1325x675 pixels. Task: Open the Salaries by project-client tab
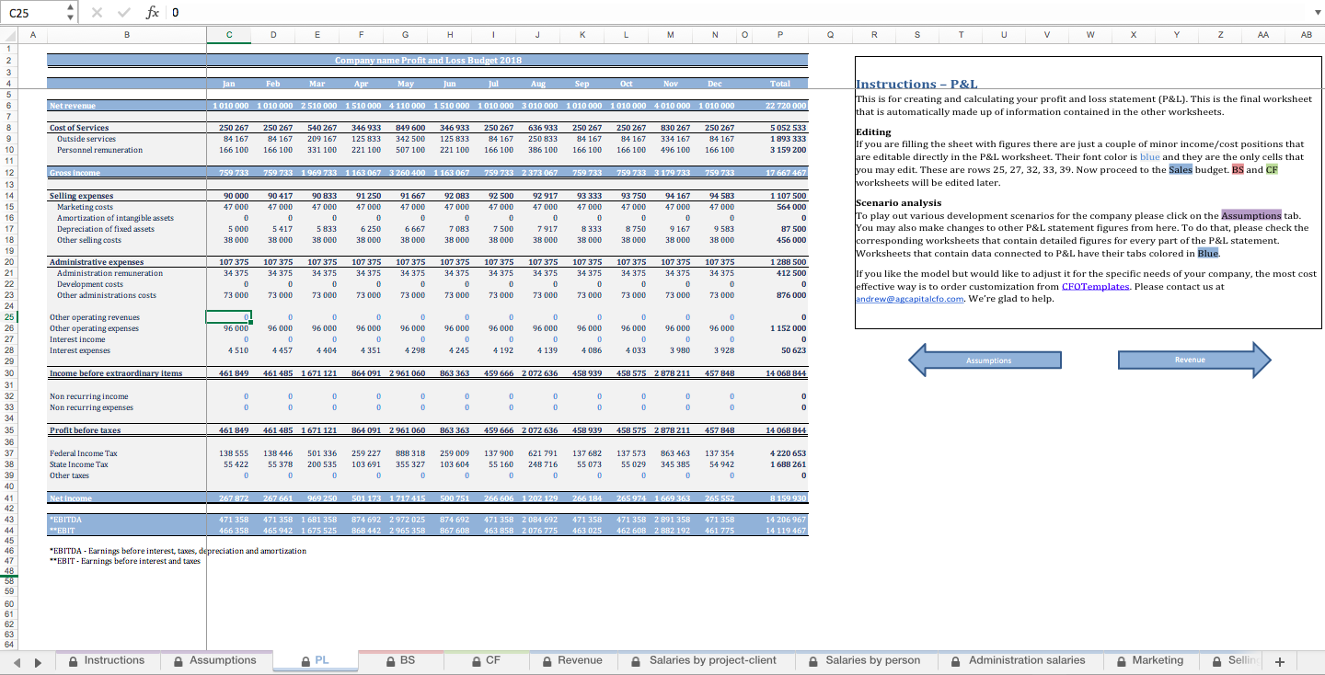click(704, 660)
